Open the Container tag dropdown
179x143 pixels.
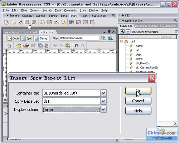(103, 93)
